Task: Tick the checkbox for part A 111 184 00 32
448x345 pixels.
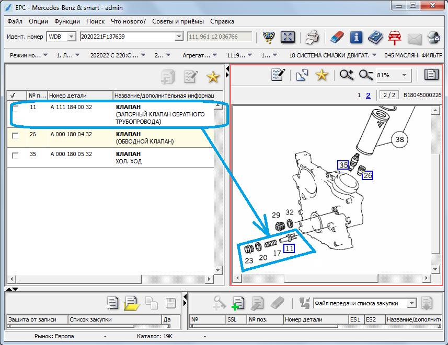Action: pos(15,108)
